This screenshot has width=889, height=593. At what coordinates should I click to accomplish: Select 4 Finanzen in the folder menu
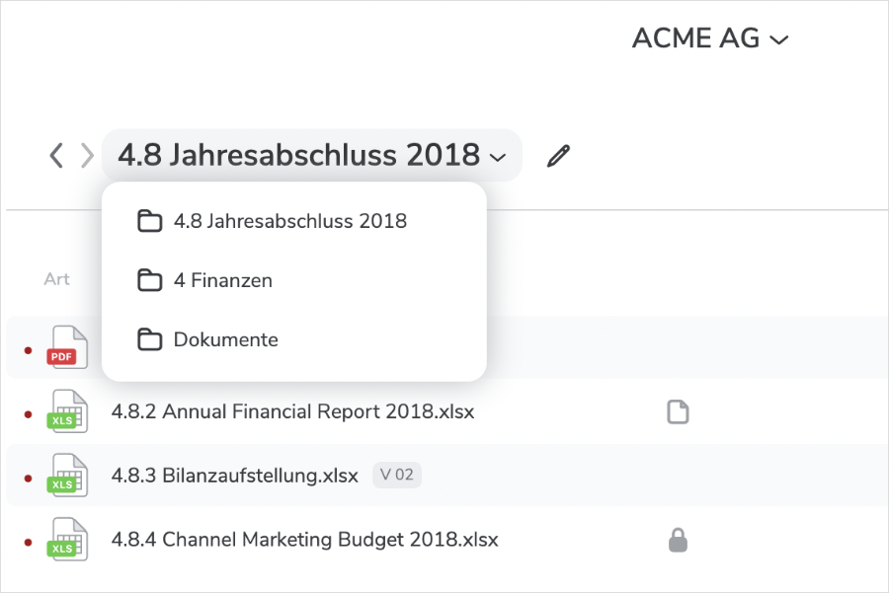pyautogui.click(x=222, y=281)
